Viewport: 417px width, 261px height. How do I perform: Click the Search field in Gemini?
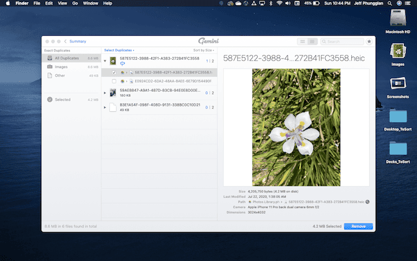[x=342, y=41]
